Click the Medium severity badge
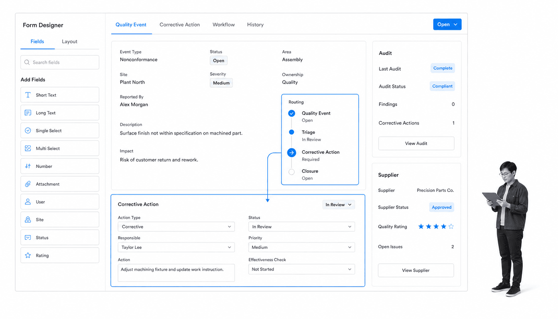 (x=221, y=83)
